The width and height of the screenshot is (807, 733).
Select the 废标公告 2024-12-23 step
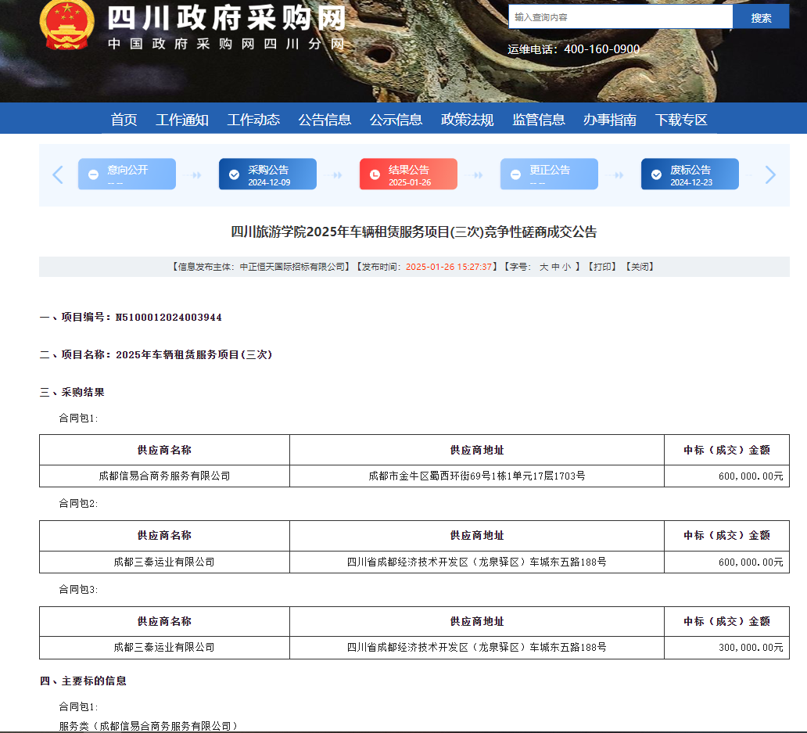click(690, 174)
